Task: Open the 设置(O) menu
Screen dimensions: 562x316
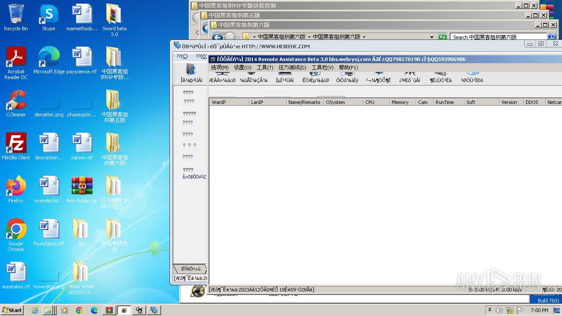Action: point(242,68)
